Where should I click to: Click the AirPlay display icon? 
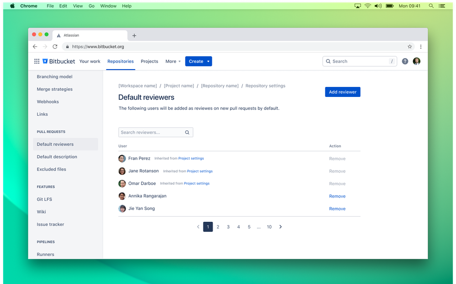tap(357, 6)
